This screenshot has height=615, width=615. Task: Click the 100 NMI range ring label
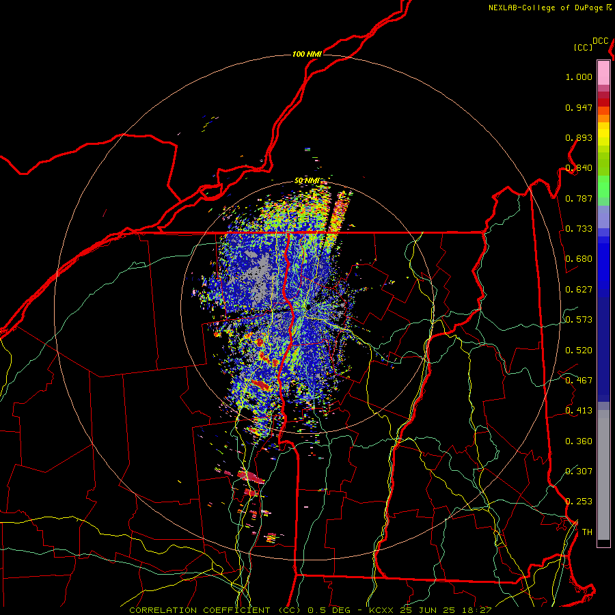coord(307,54)
